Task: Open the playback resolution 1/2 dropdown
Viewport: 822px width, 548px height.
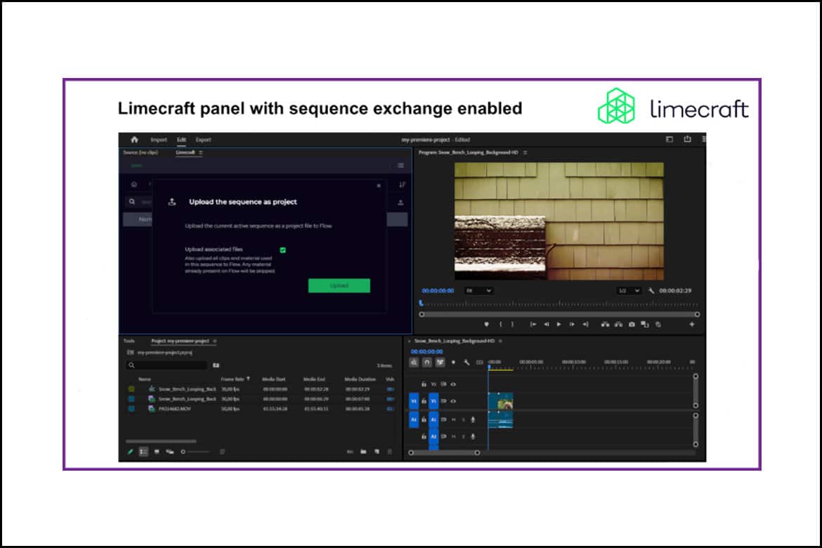Action: coord(628,291)
